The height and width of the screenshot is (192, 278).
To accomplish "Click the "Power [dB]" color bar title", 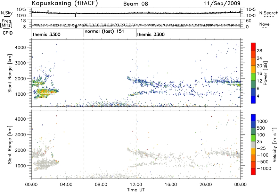I will [265, 73].
